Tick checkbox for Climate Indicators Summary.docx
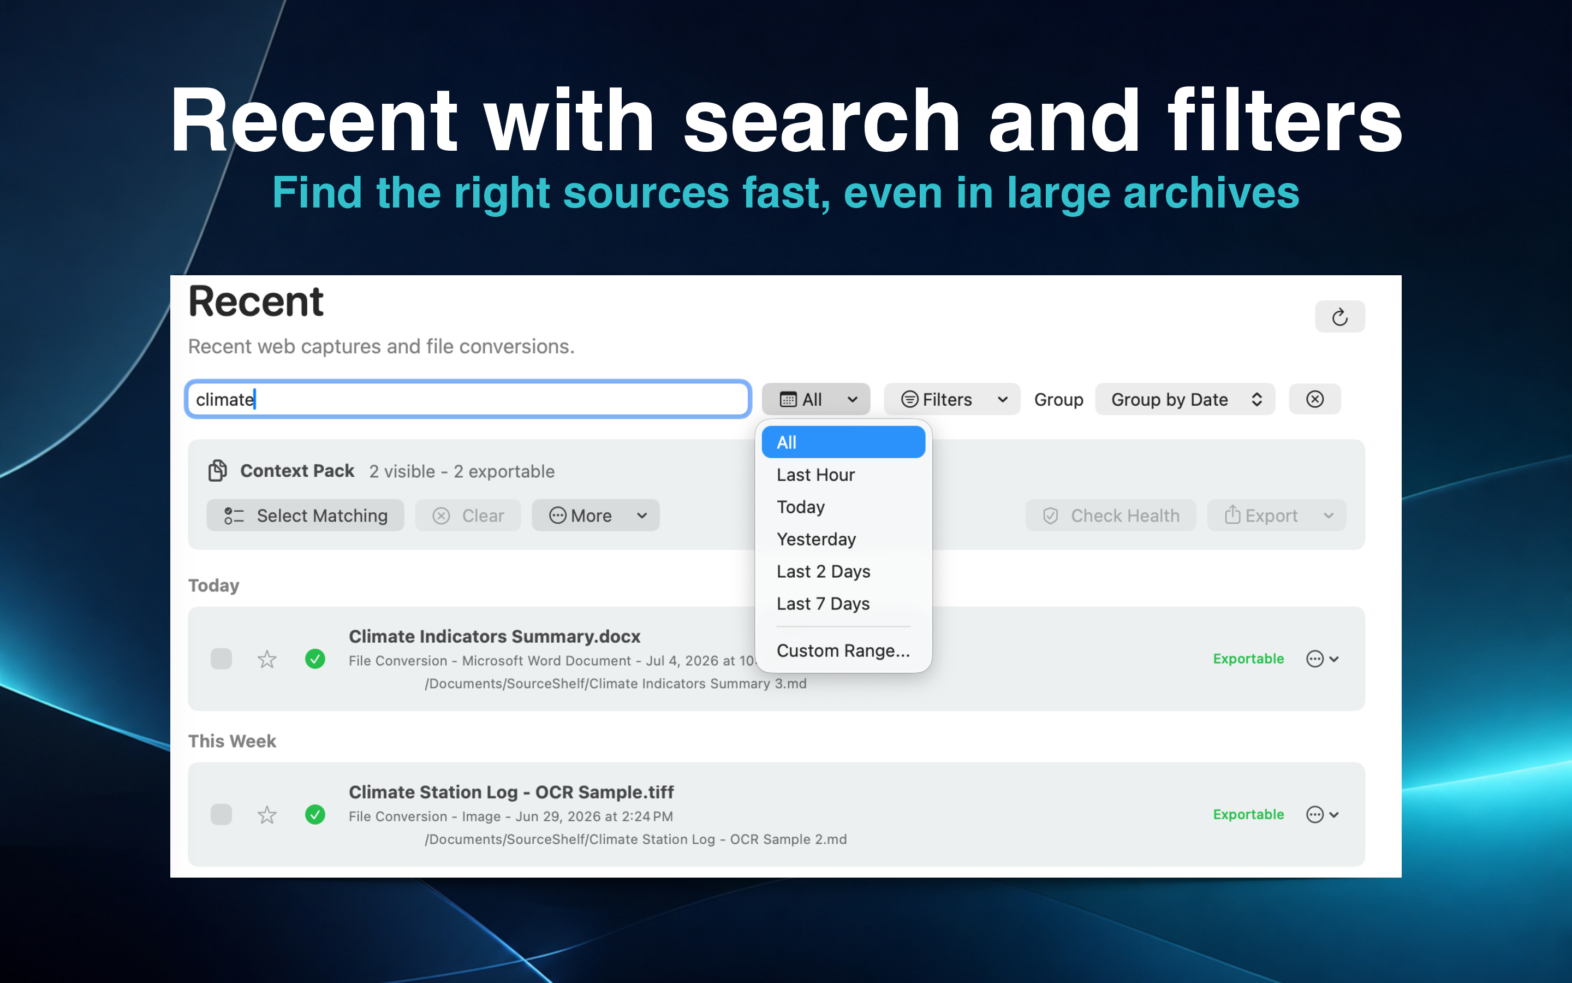The image size is (1572, 983). (222, 659)
